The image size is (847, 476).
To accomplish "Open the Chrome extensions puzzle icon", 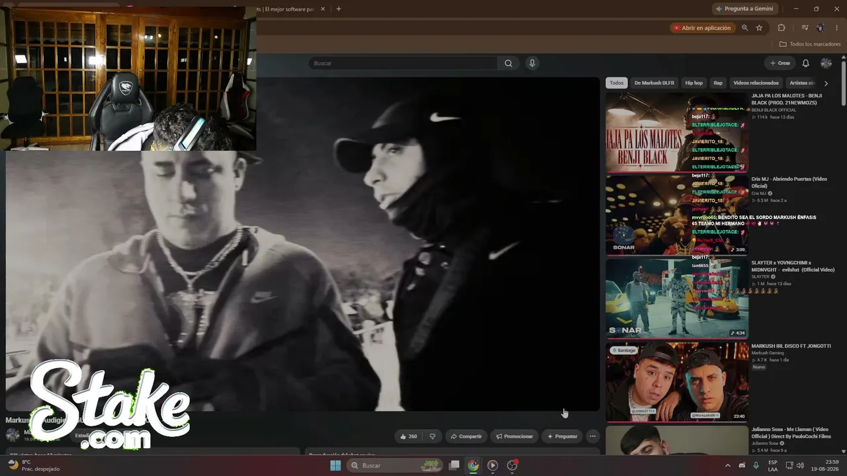I will (781, 28).
